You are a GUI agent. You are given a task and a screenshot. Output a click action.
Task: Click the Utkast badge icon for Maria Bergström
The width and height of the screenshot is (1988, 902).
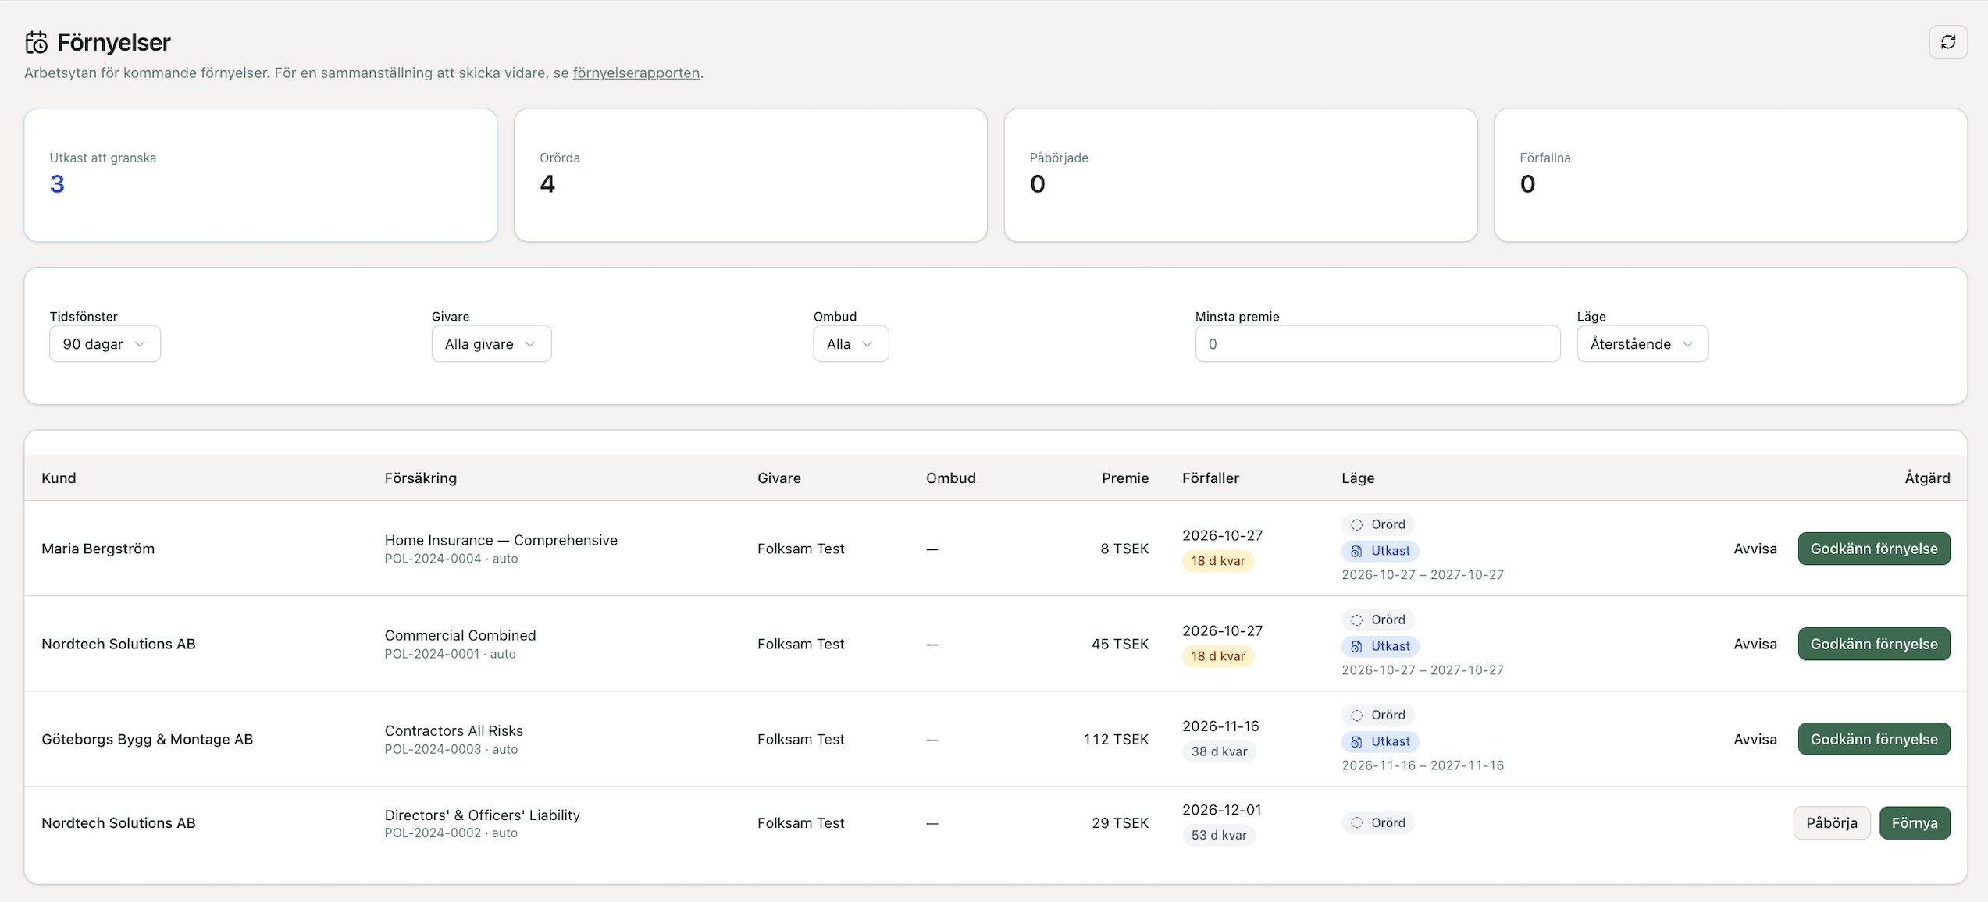[1356, 551]
